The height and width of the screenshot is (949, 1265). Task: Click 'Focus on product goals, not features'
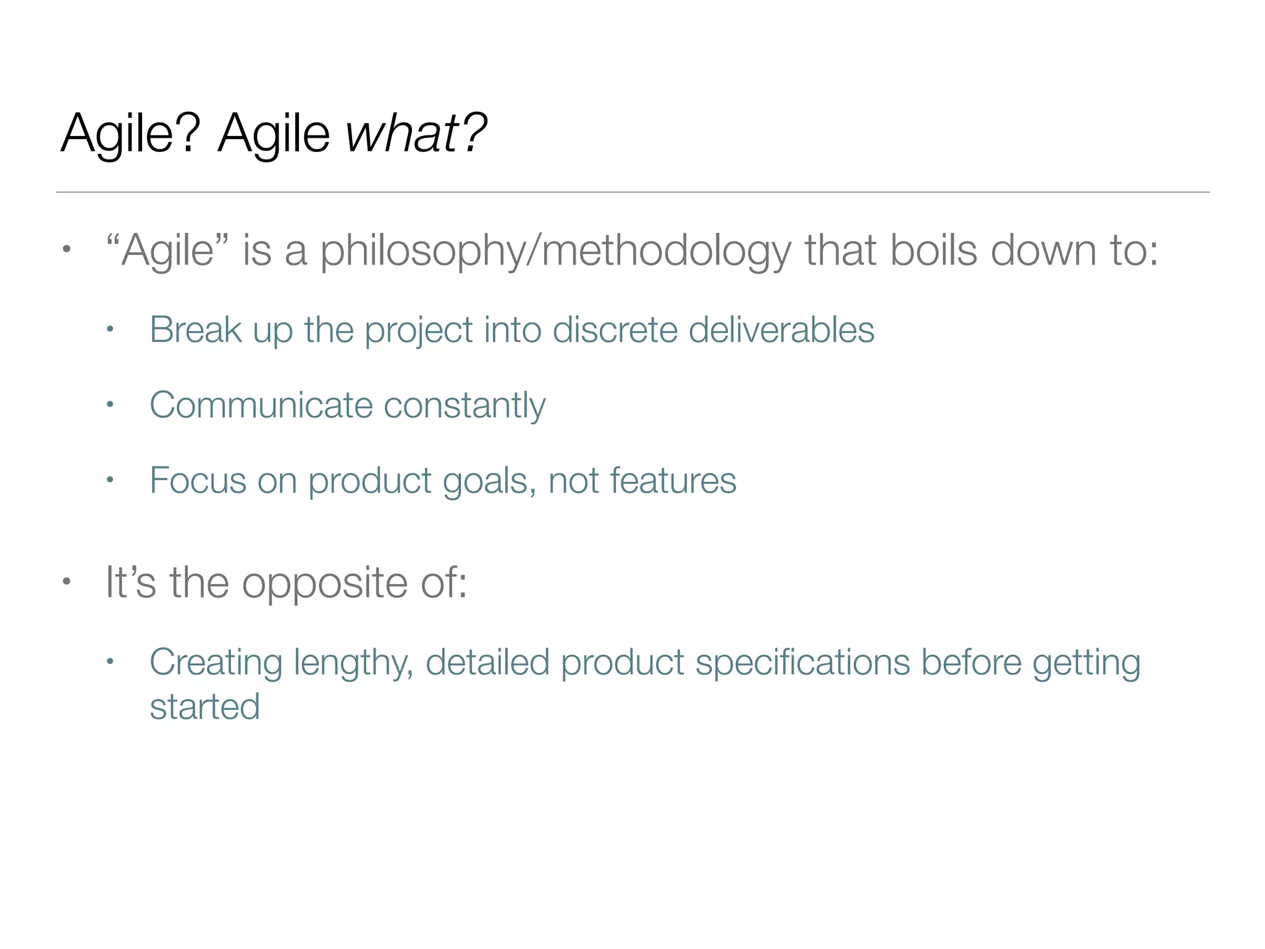443,481
